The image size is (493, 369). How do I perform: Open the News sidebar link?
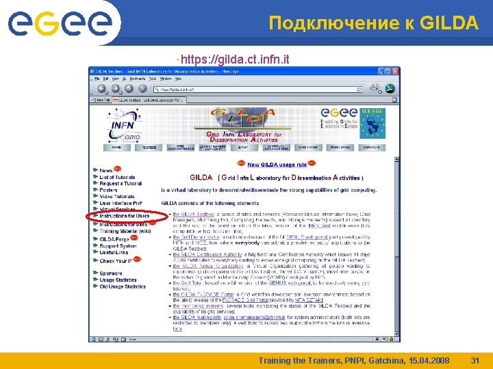[x=105, y=170]
